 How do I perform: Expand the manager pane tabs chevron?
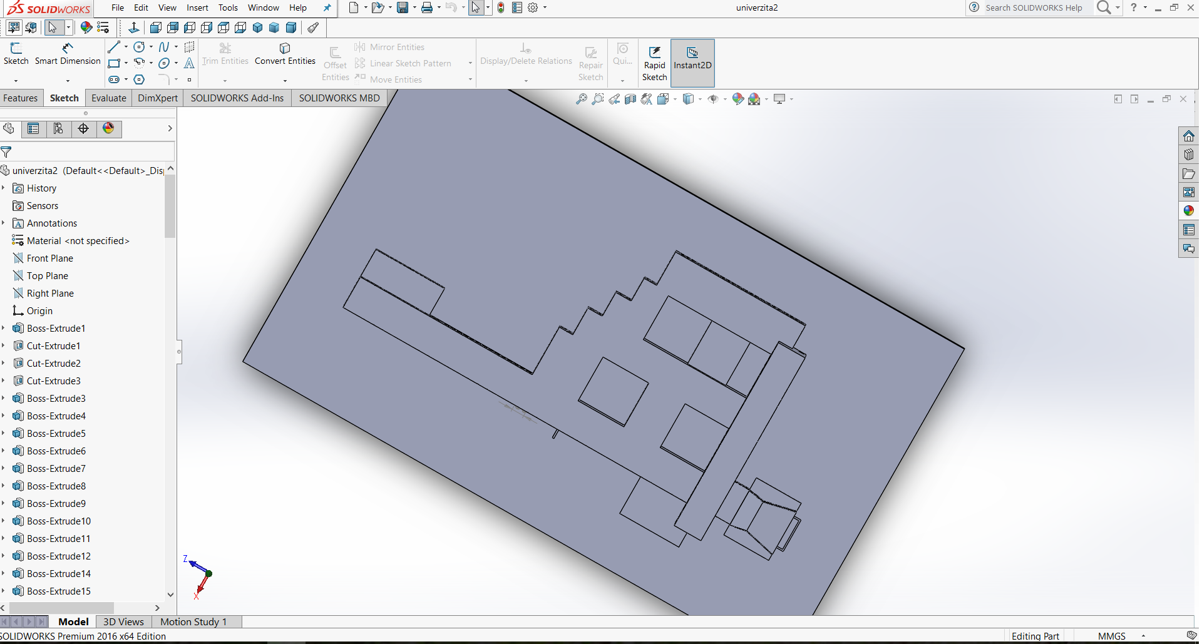click(x=170, y=128)
